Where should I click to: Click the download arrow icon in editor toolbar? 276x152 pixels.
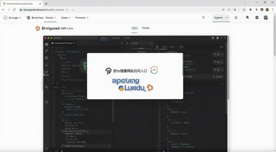coord(122,43)
